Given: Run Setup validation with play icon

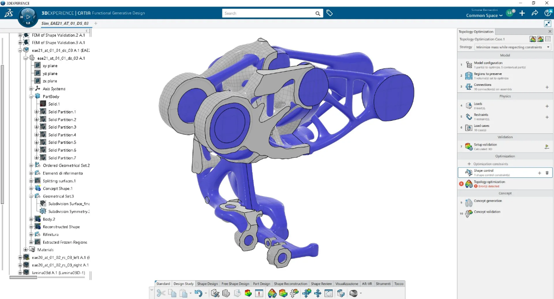Looking at the screenshot, I should (x=547, y=147).
